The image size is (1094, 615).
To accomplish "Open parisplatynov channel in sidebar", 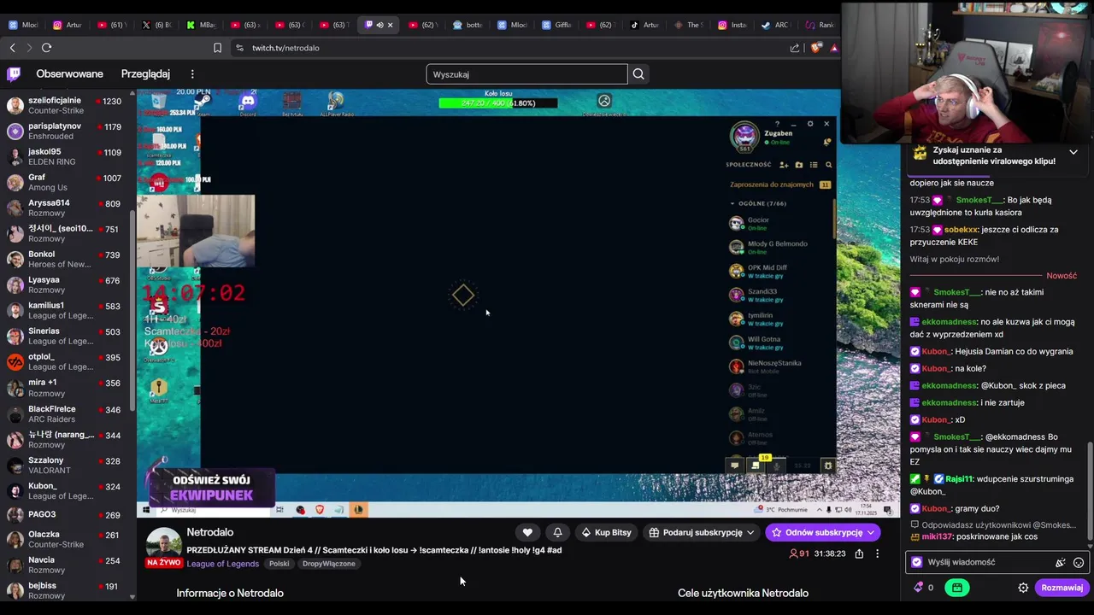I will pos(67,131).
